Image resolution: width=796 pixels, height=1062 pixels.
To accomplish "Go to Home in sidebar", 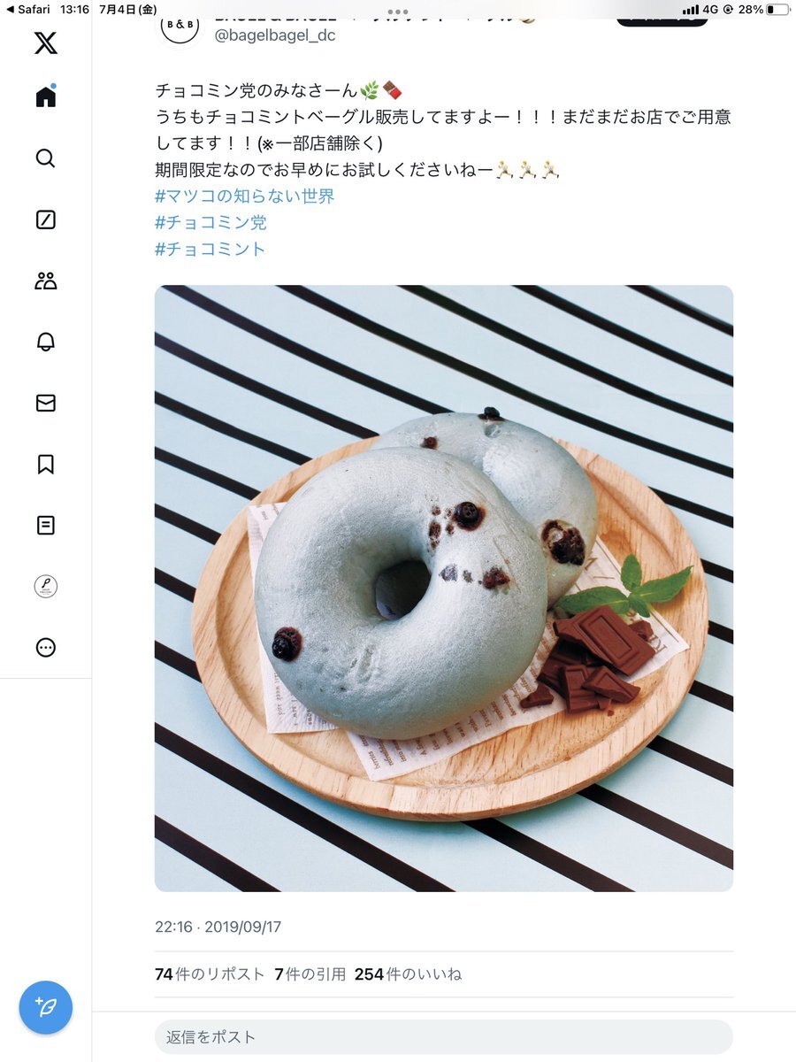I will [46, 96].
